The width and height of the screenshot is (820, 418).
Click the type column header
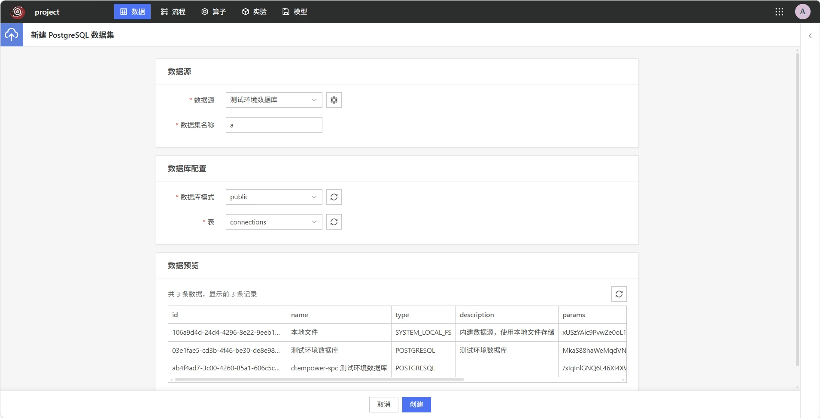coord(423,315)
